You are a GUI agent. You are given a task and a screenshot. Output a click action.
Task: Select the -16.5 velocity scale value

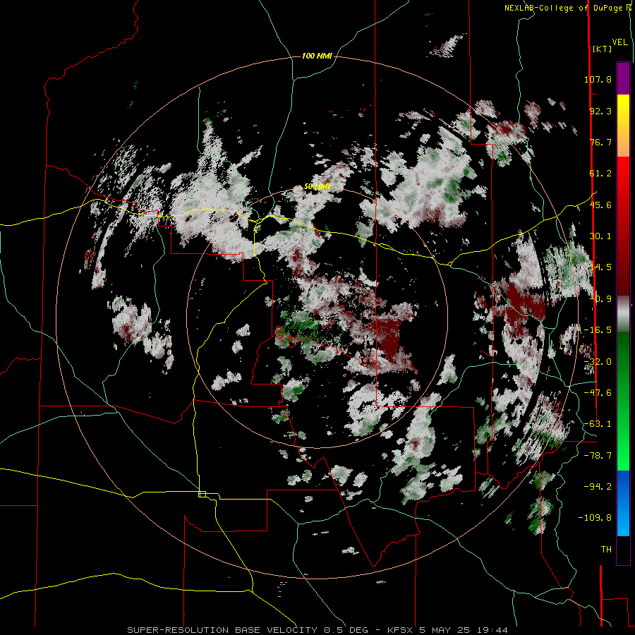click(598, 330)
